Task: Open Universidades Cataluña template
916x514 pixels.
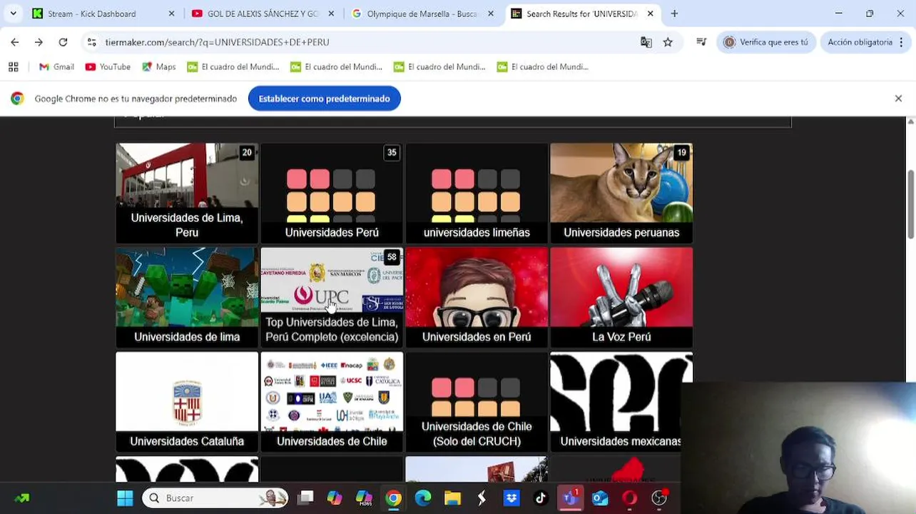Action: click(x=187, y=401)
